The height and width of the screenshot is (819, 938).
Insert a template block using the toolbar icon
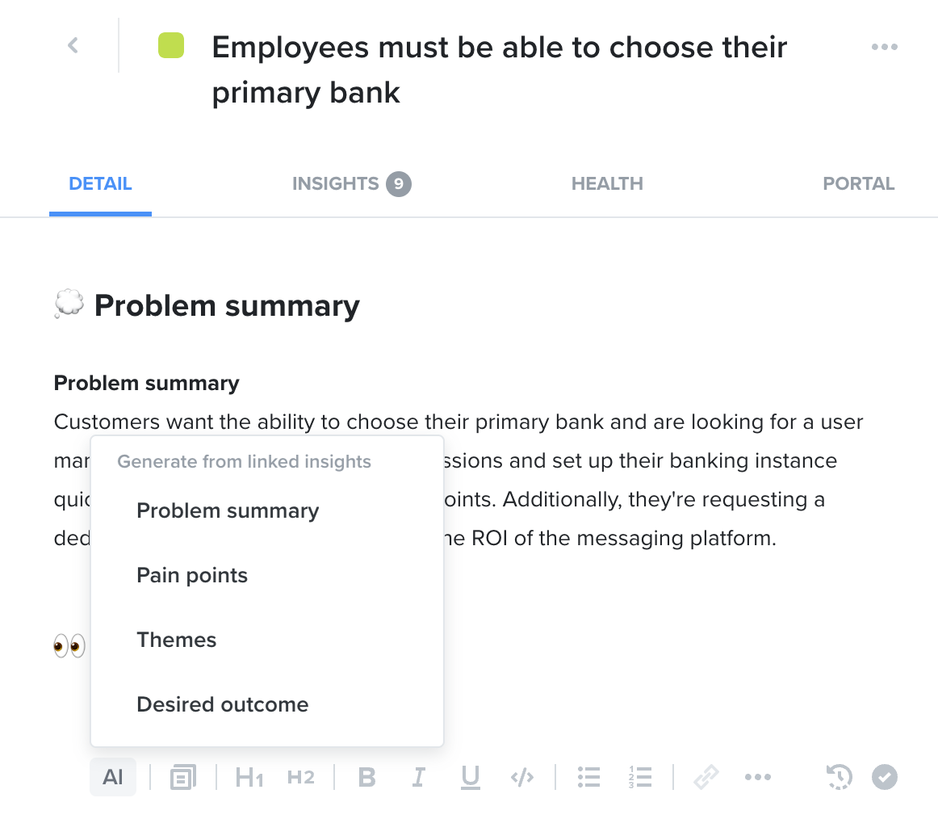(183, 777)
